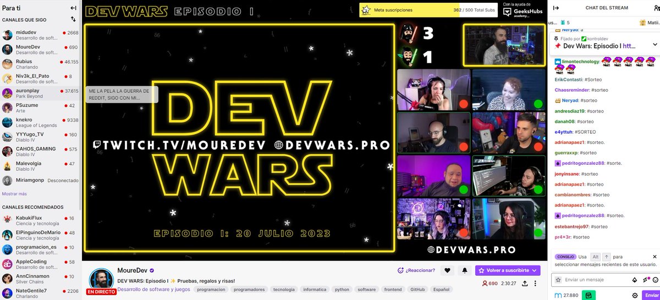660x300 pixels.
Task: Click sub goal progress bar
Action: point(429,10)
